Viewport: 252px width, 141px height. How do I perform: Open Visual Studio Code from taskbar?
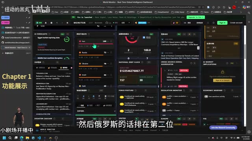coord(39,138)
